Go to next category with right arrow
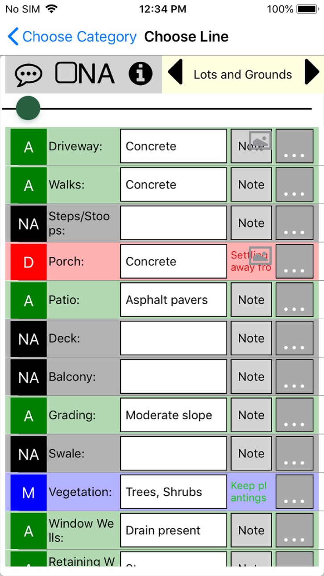The image size is (324, 576). (x=312, y=72)
